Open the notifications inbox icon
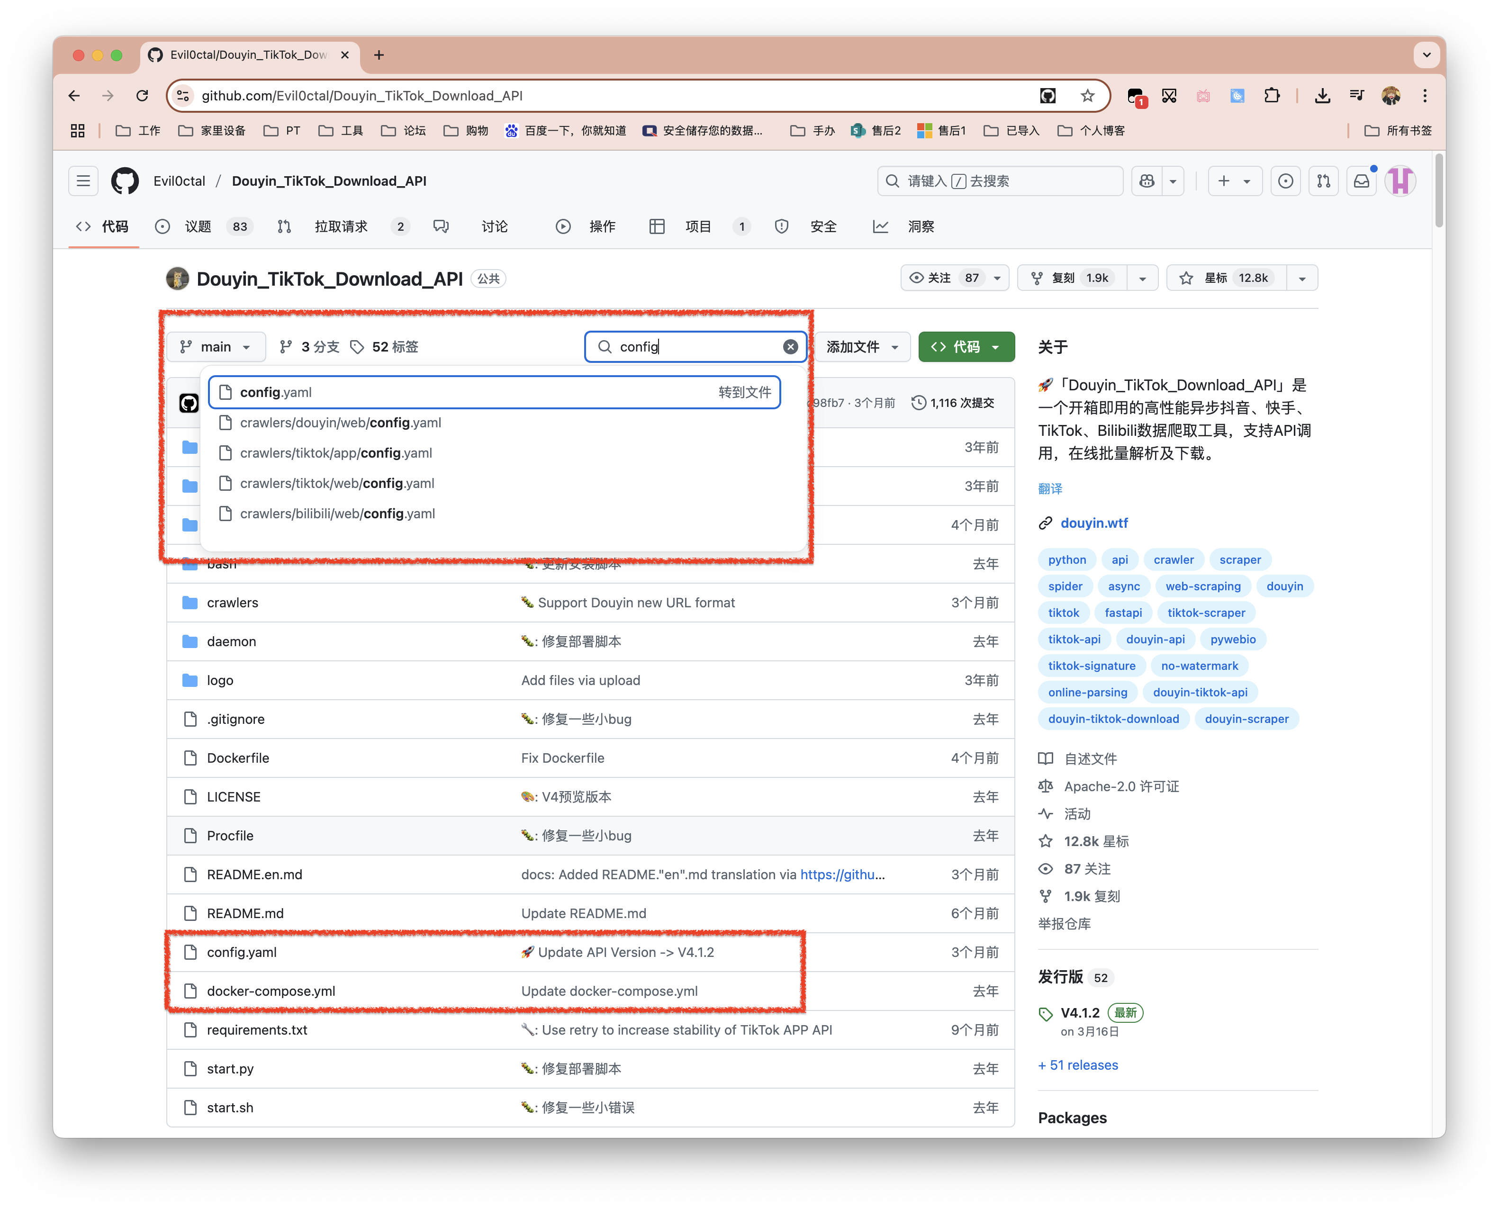The image size is (1499, 1208). click(x=1361, y=181)
